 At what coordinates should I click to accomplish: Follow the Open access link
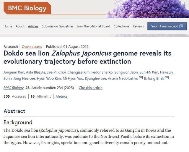32,46
